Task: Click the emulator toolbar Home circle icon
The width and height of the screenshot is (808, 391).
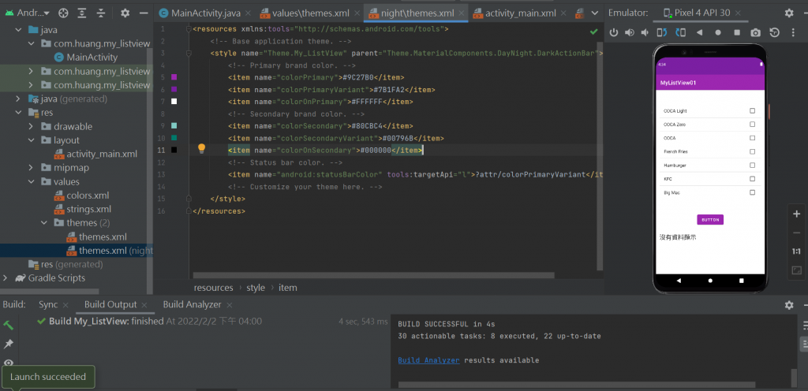Action: [x=718, y=32]
